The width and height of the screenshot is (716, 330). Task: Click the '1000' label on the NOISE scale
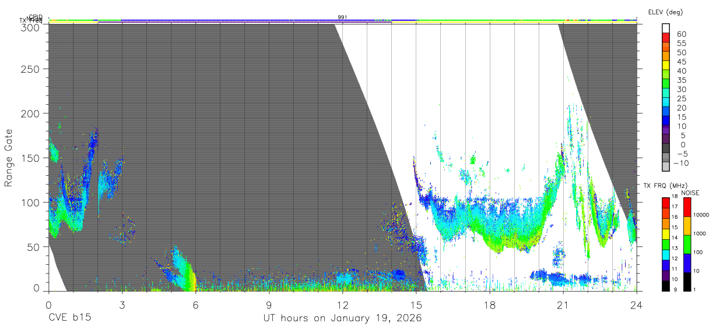[x=701, y=234]
